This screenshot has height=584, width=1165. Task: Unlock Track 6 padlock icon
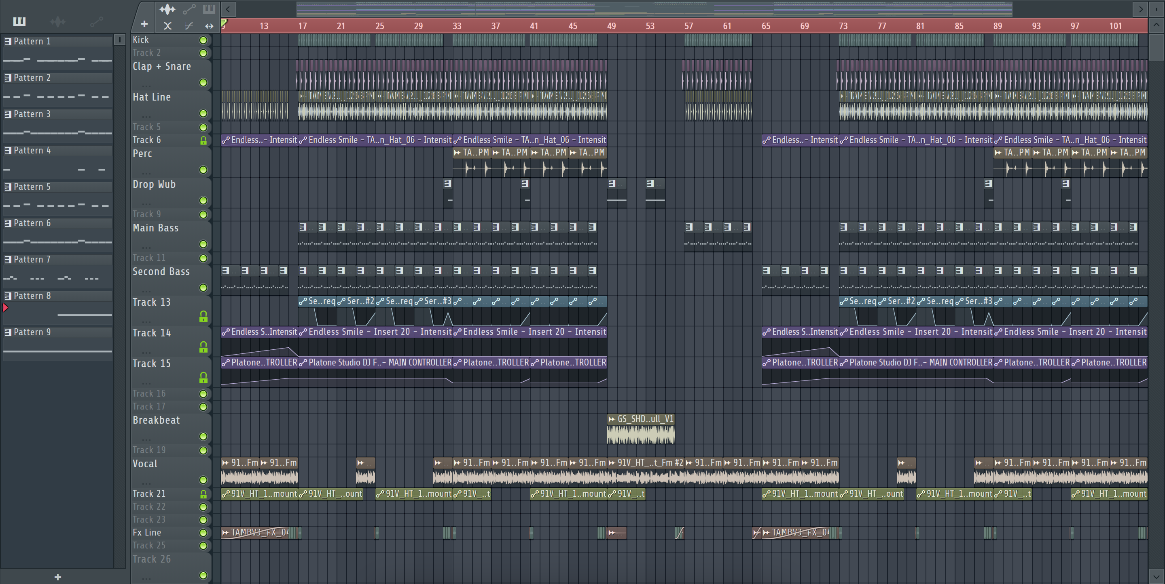tap(203, 141)
